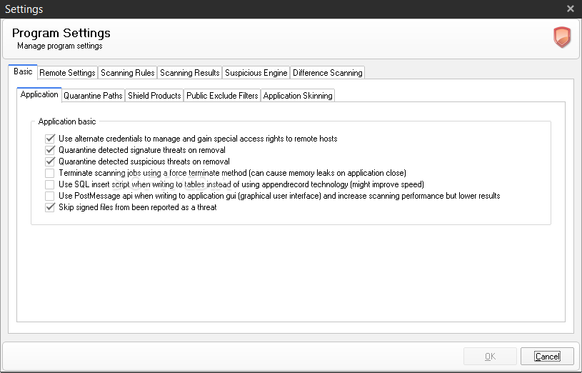Viewport: 582px width, 373px height.
Task: Switch to Quarantine Paths sub-tab
Action: coord(93,96)
